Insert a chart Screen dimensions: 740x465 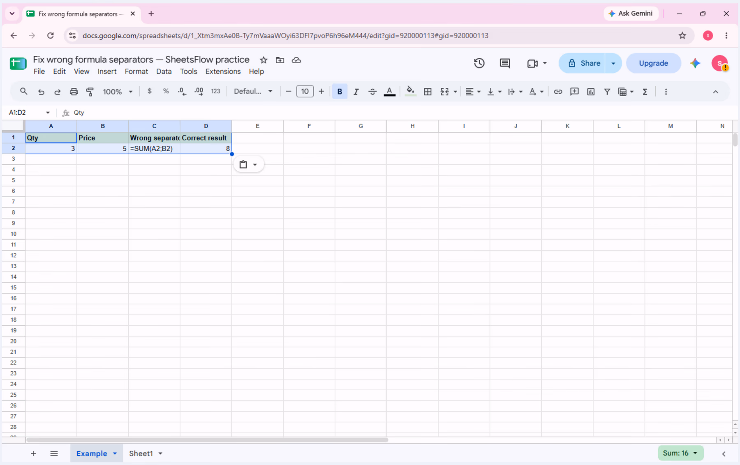(x=591, y=92)
